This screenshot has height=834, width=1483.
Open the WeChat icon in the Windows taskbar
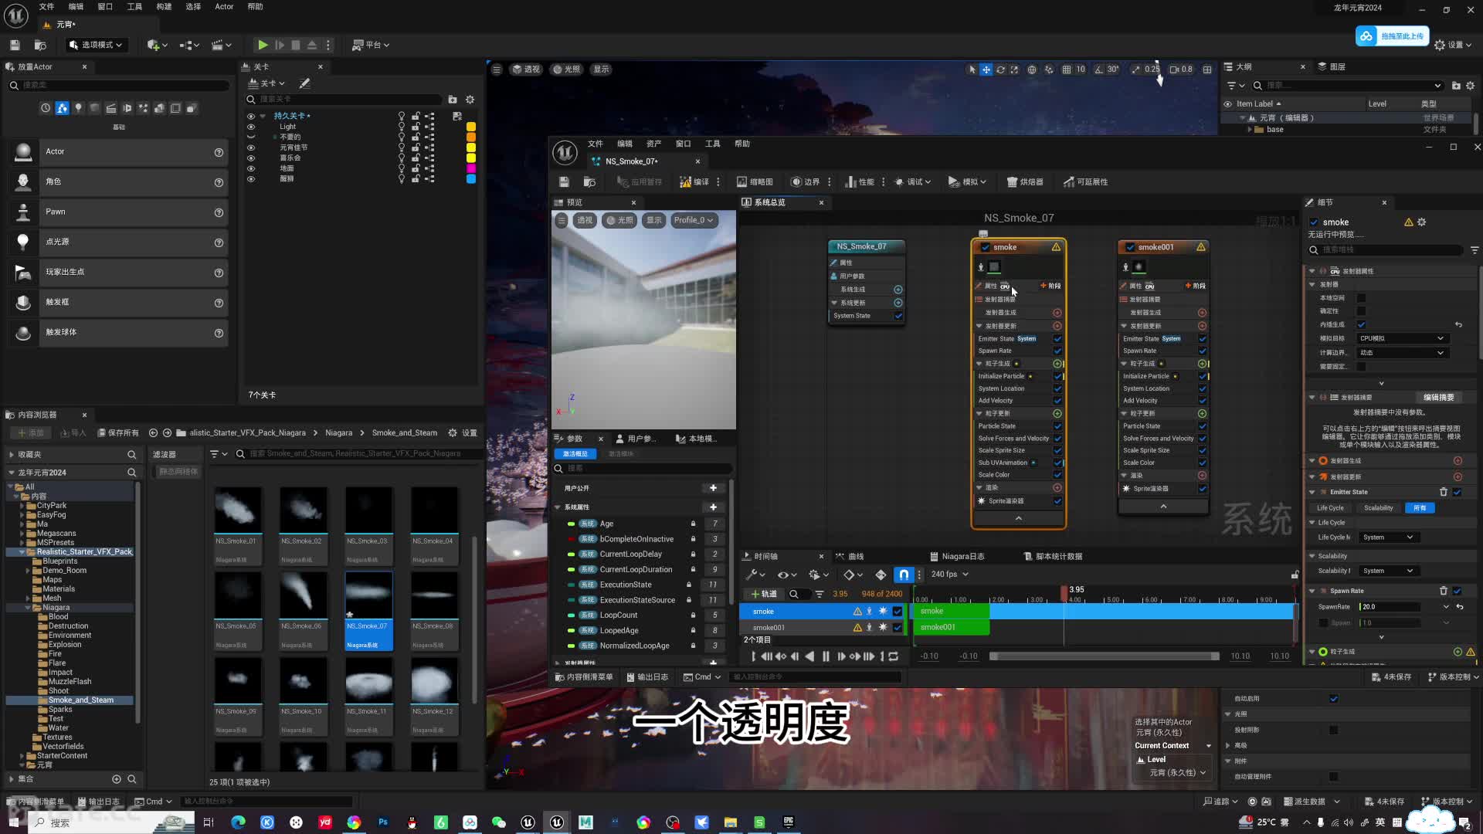[x=499, y=822]
